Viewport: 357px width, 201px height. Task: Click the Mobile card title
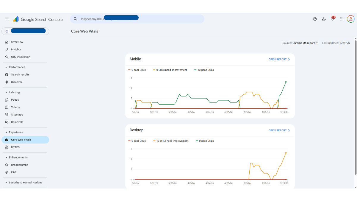(x=135, y=59)
